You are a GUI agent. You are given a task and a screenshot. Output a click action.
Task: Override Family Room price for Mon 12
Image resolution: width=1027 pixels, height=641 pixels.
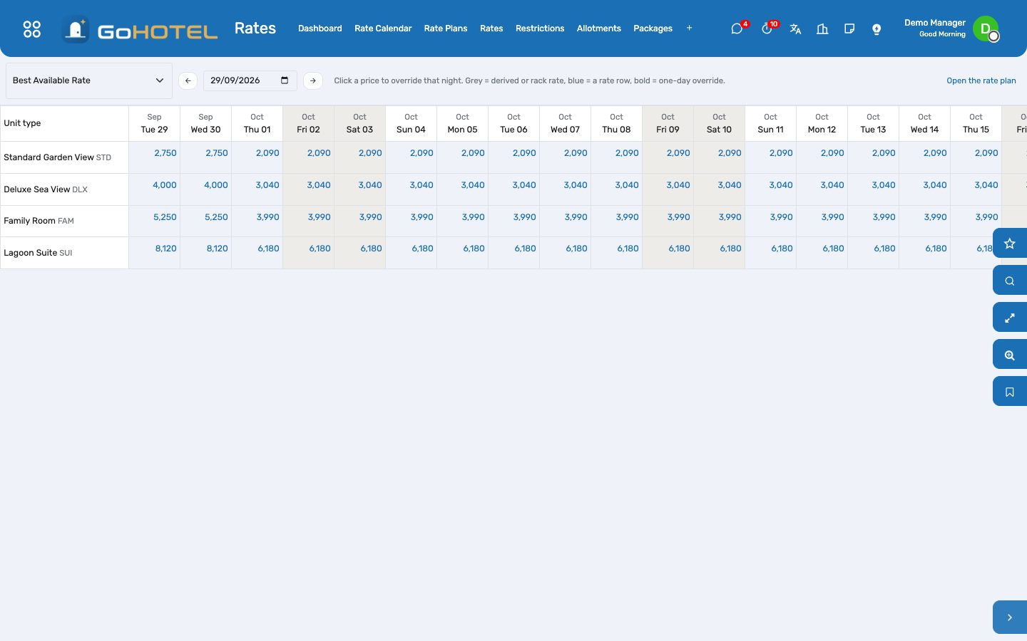click(832, 217)
